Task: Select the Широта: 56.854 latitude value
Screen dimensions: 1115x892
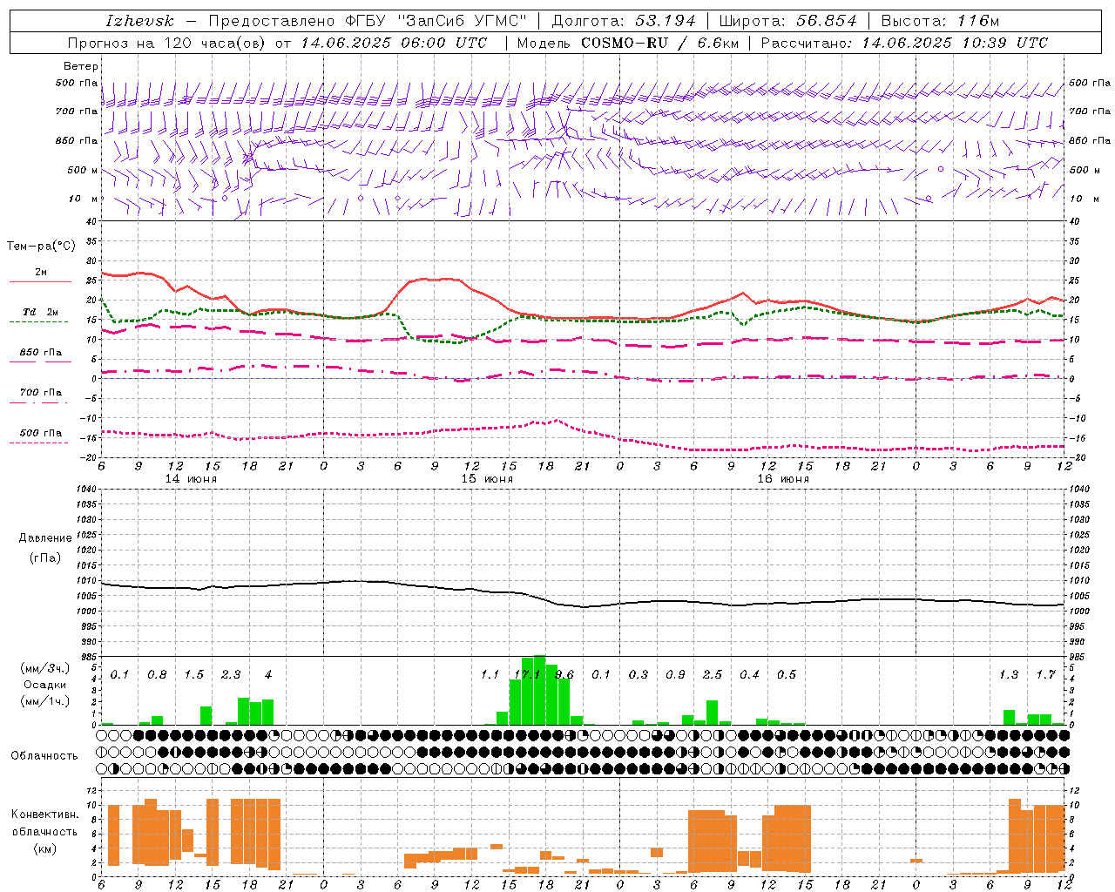Action: 787,21
